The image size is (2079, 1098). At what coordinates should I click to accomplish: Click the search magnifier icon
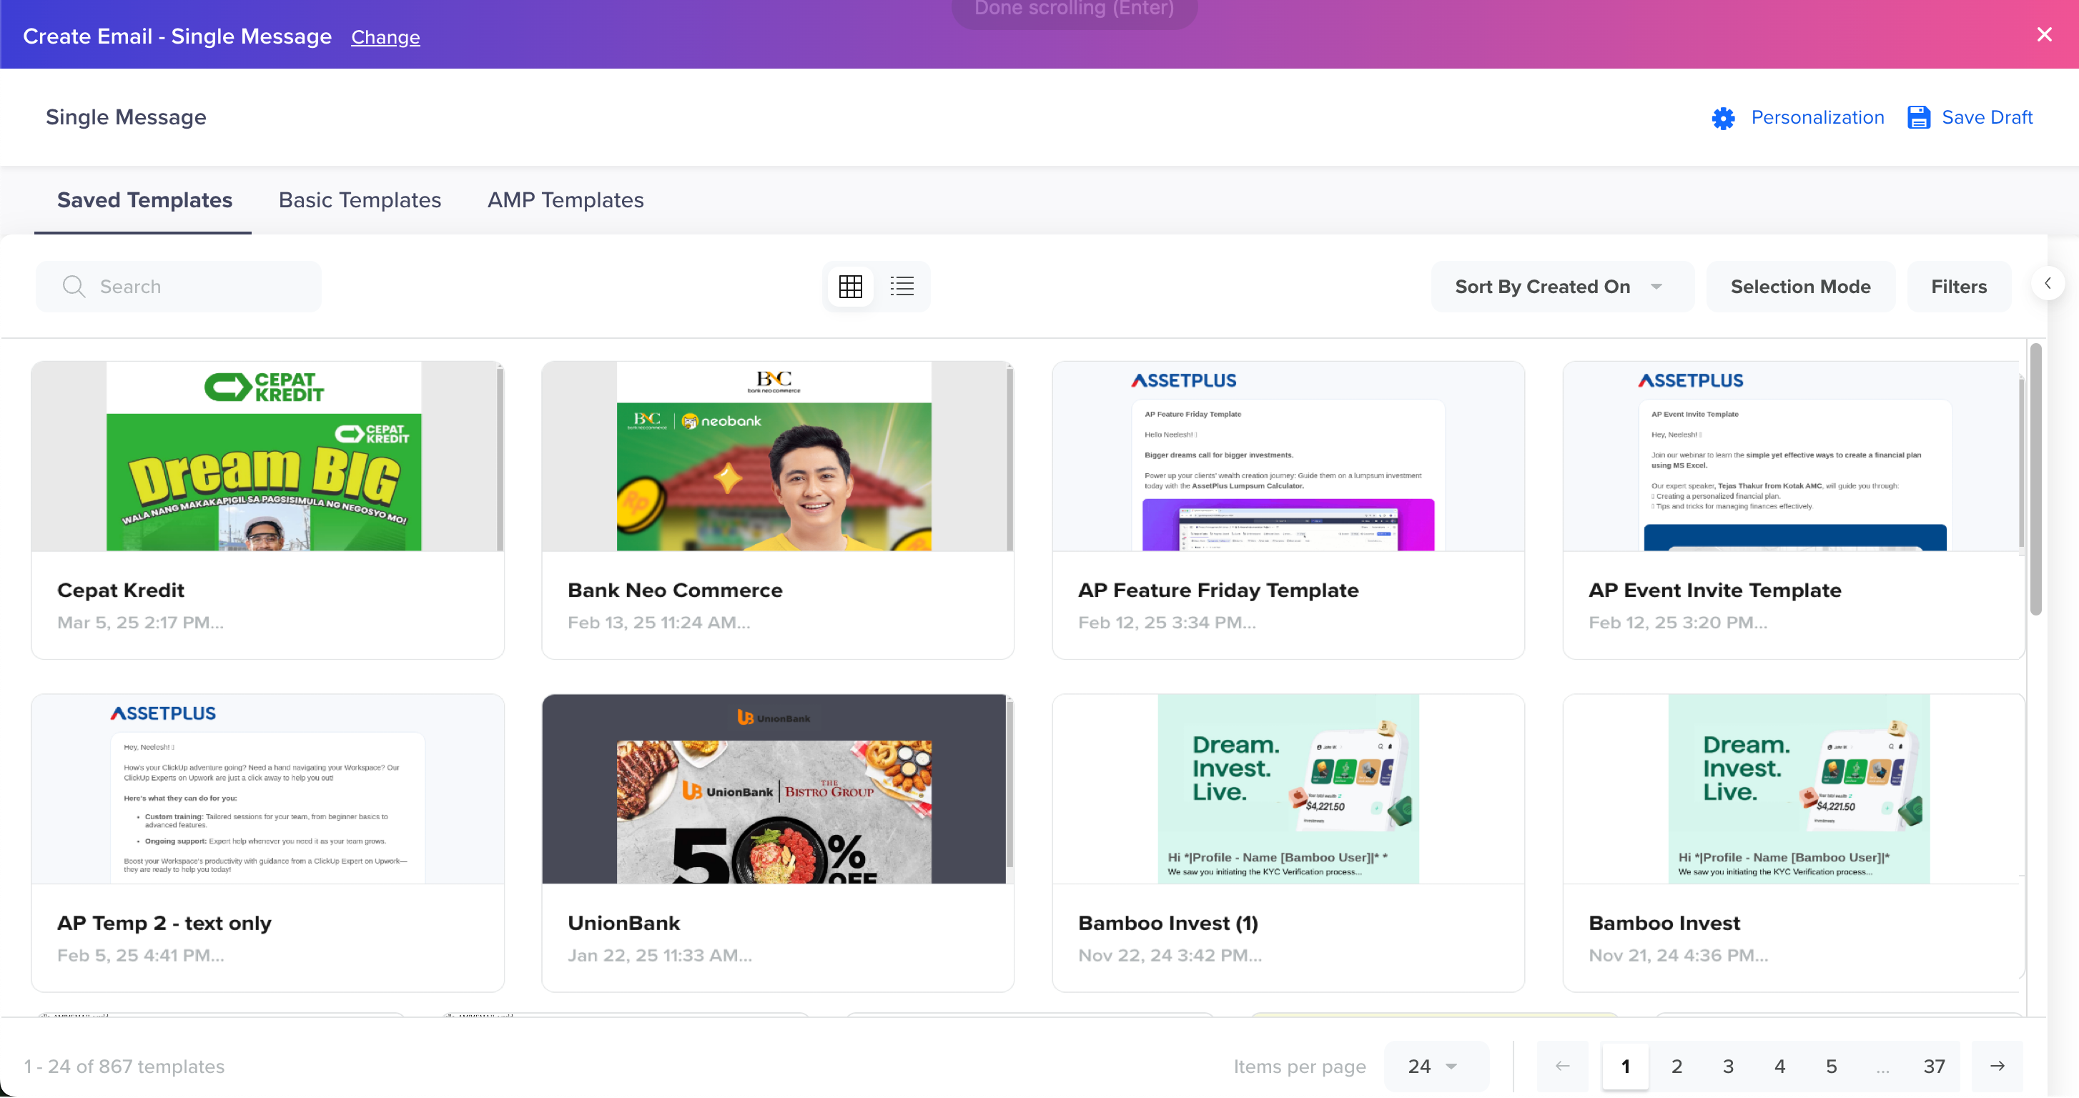(x=74, y=287)
